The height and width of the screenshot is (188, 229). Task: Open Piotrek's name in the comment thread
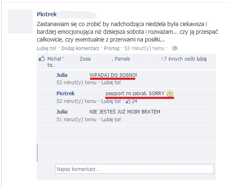tap(65, 94)
